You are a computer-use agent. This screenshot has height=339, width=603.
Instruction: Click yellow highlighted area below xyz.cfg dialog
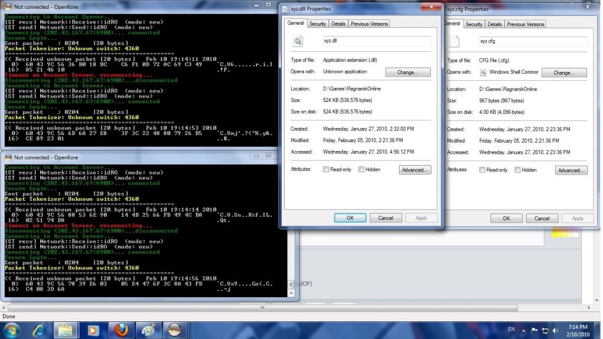point(565,233)
